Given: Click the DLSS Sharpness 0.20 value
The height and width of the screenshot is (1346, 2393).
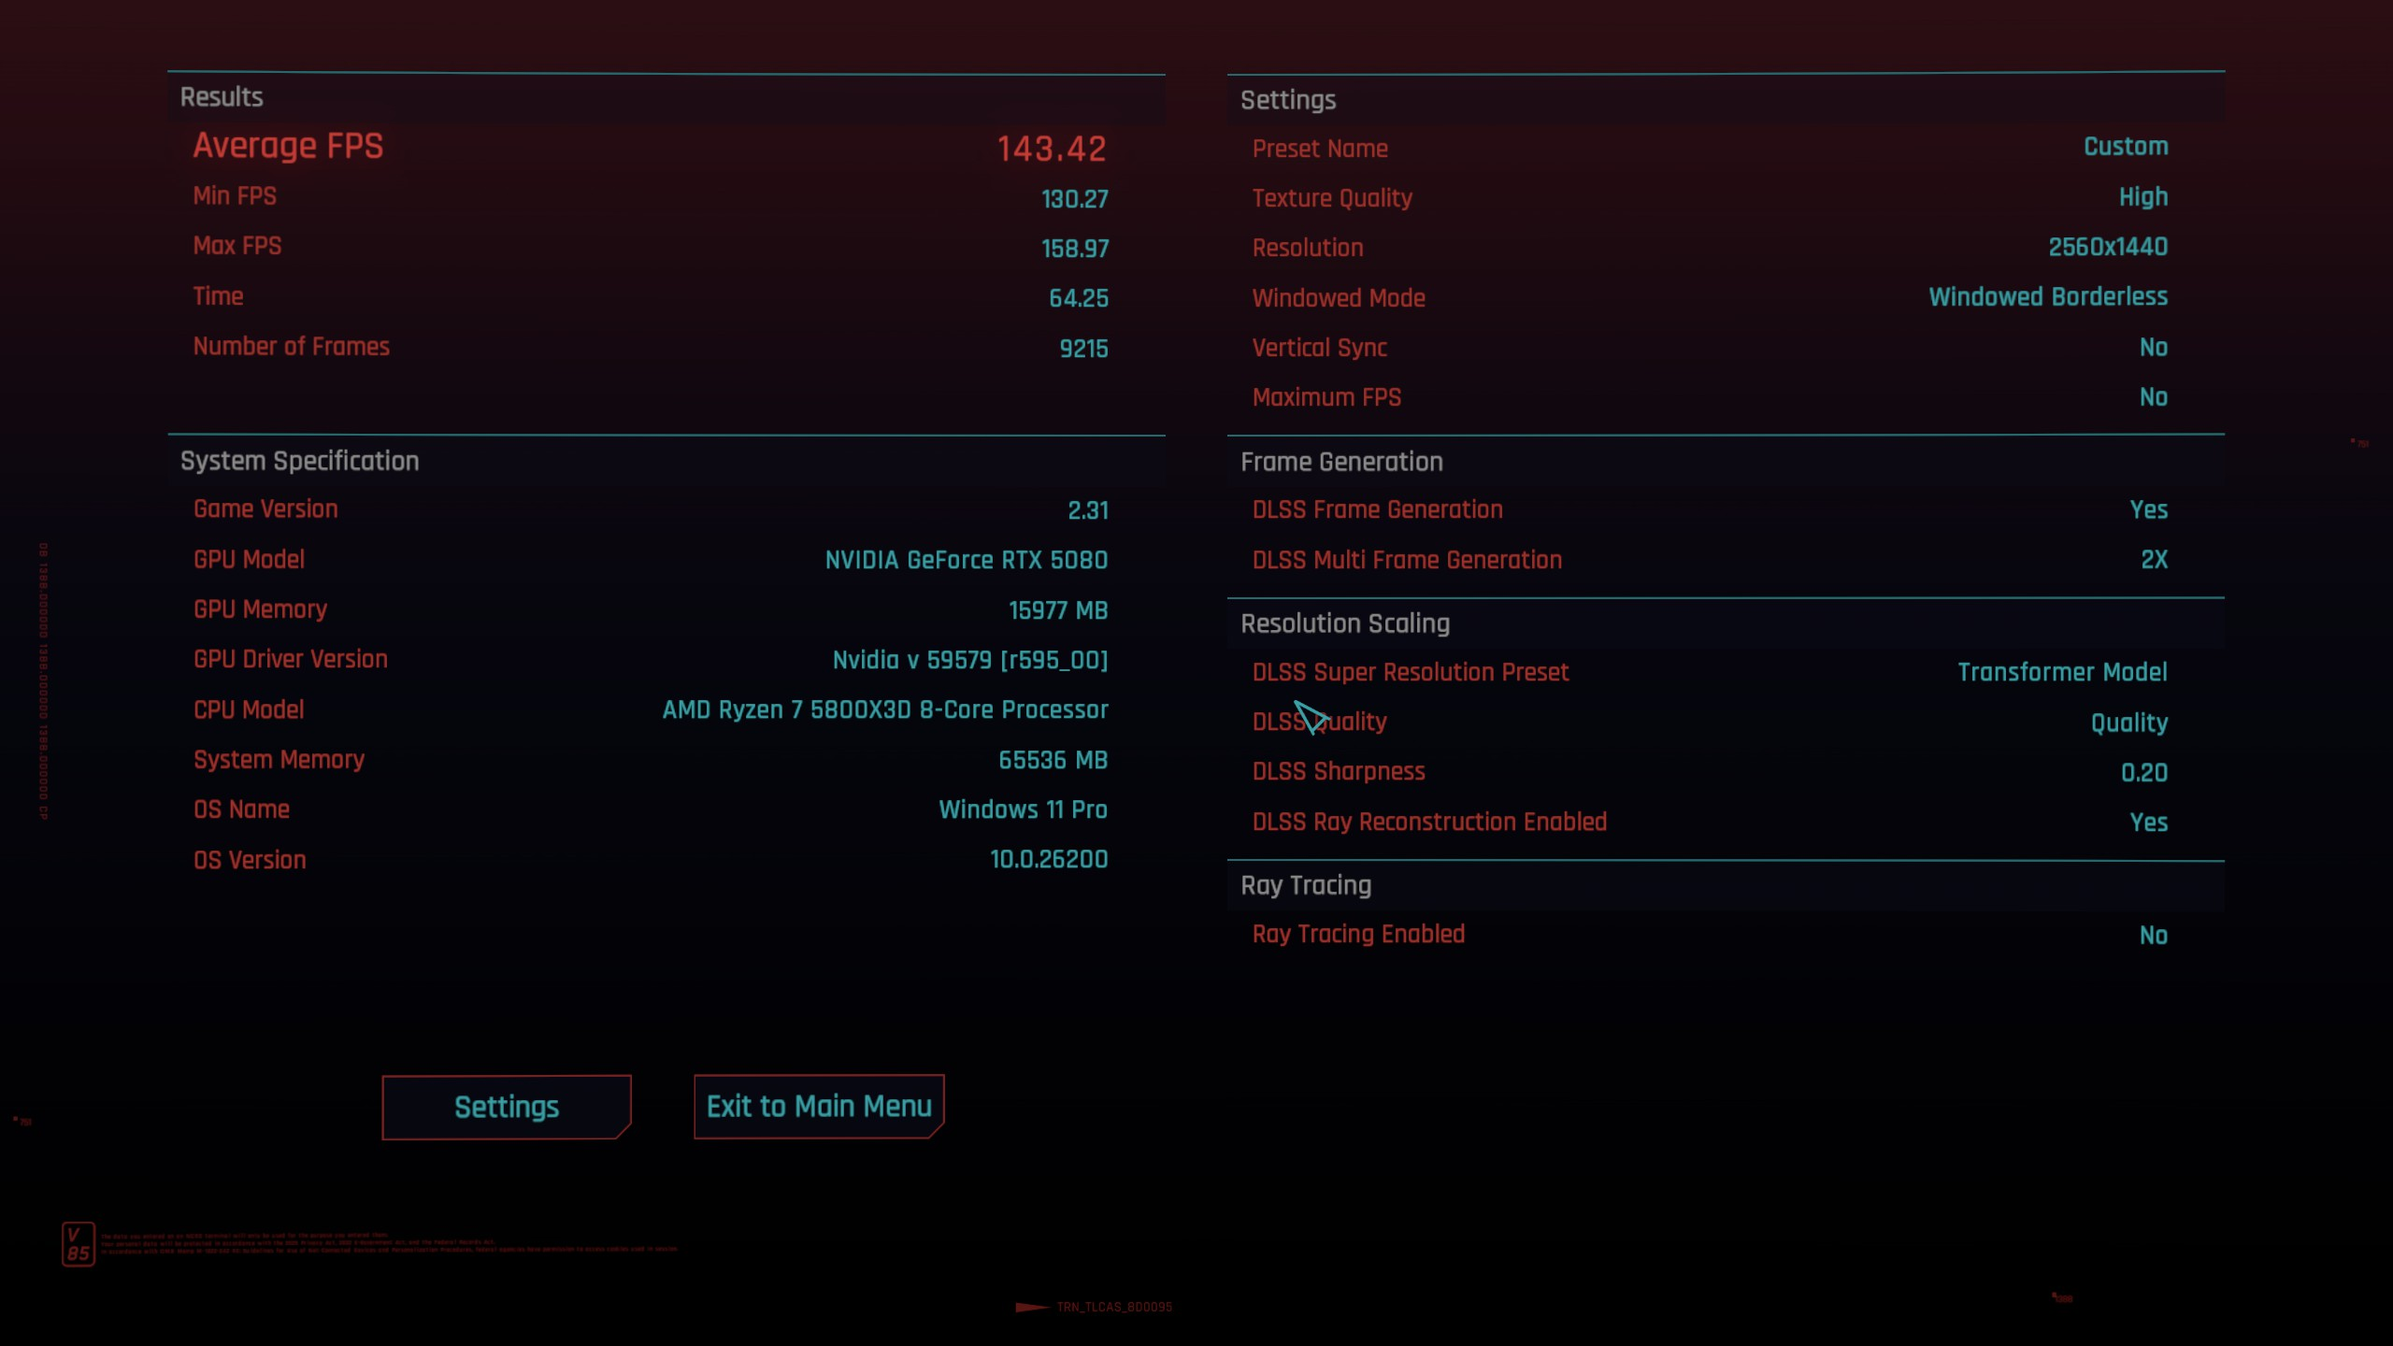Looking at the screenshot, I should (2143, 773).
